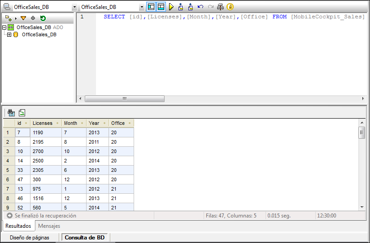This screenshot has width=370, height=243.
Task: Open the filter funnel in browser pane
Action: [x=23, y=18]
